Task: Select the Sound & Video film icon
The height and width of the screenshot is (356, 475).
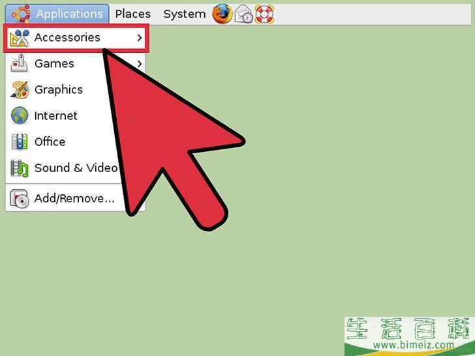Action: (20, 168)
